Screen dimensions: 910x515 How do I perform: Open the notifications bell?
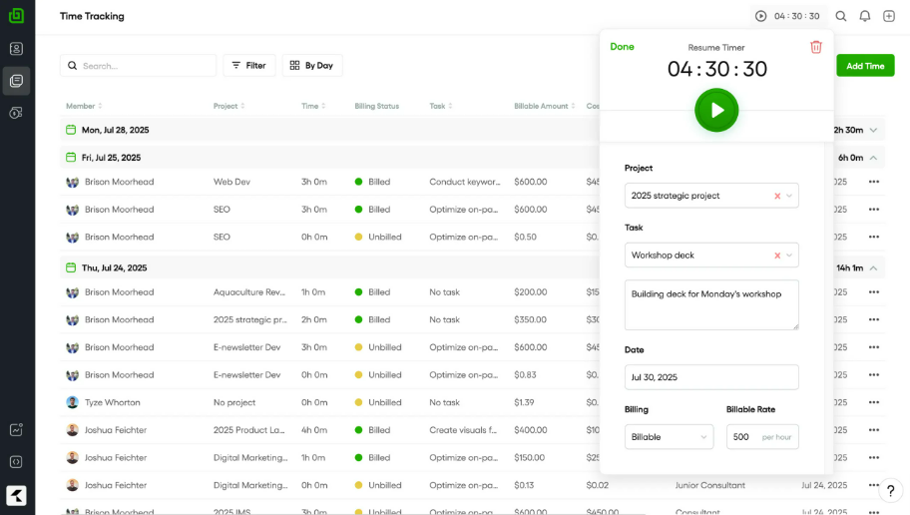(x=865, y=16)
